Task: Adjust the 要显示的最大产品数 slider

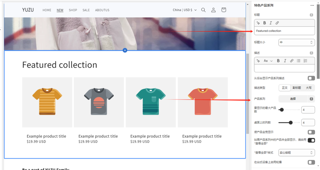Action: pyautogui.click(x=289, y=110)
